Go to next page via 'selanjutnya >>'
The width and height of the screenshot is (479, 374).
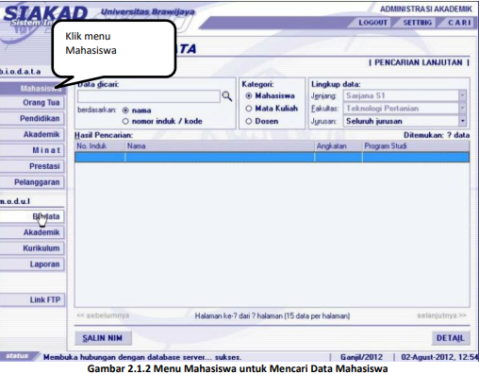click(x=441, y=315)
